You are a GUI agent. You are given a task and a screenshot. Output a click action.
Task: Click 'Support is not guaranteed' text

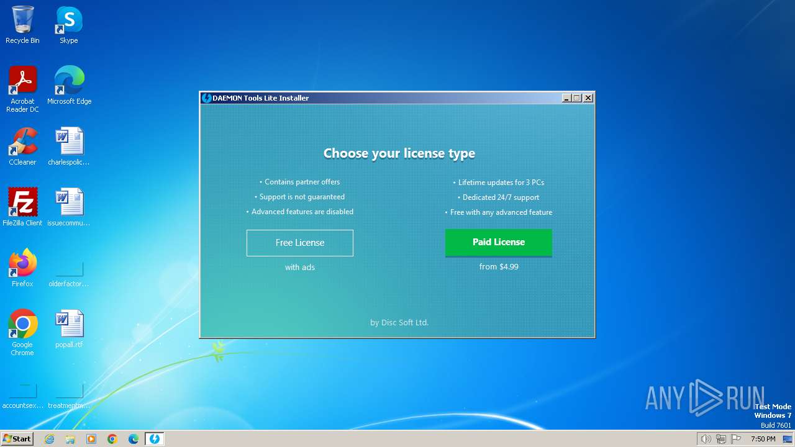302,197
